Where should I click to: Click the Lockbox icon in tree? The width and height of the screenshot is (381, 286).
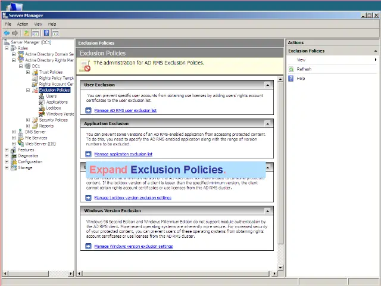click(x=42, y=108)
